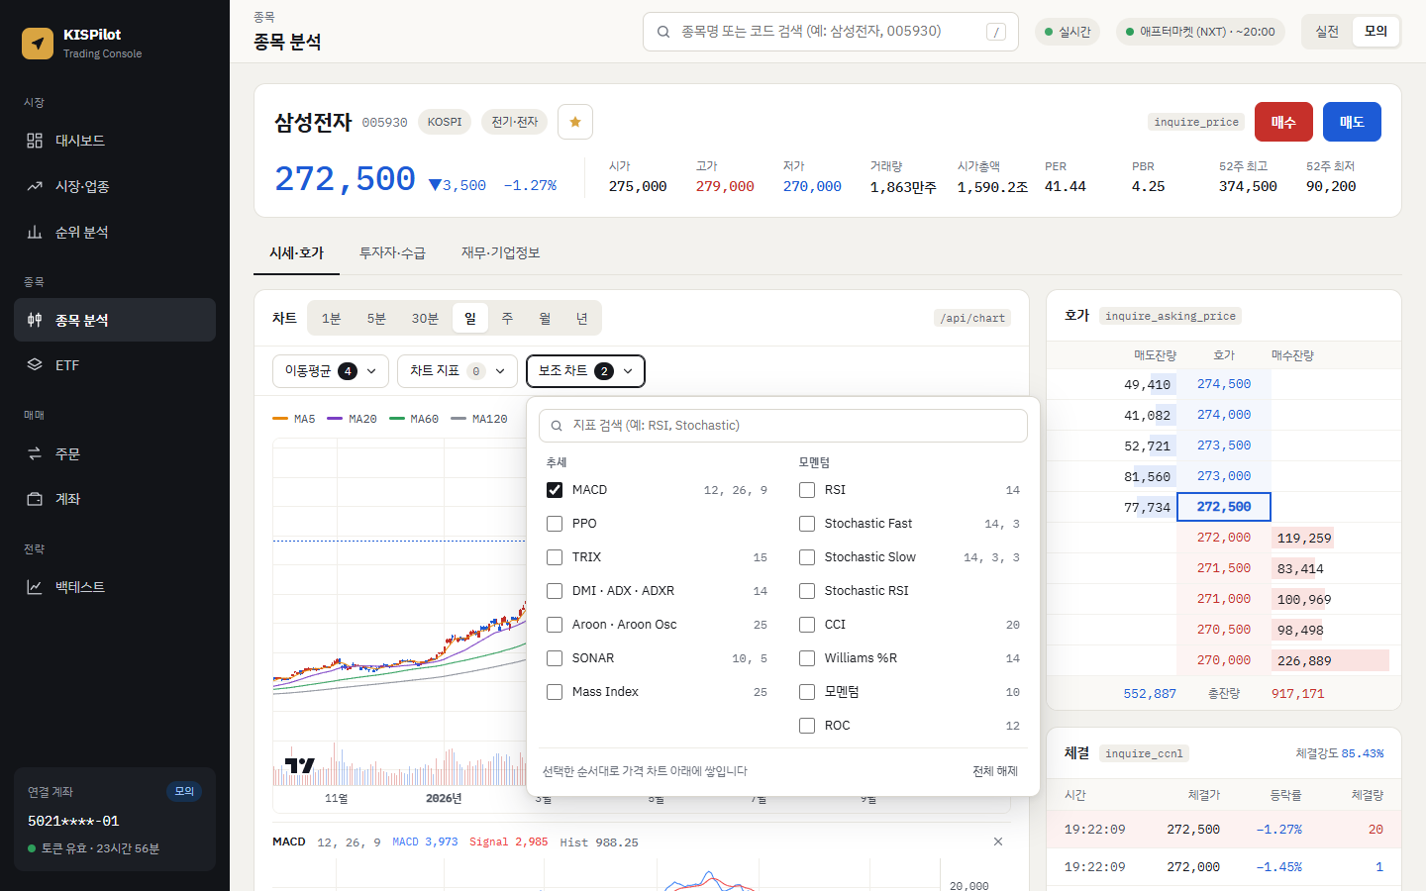Enable the SONAR indicator checkbox

coord(555,658)
